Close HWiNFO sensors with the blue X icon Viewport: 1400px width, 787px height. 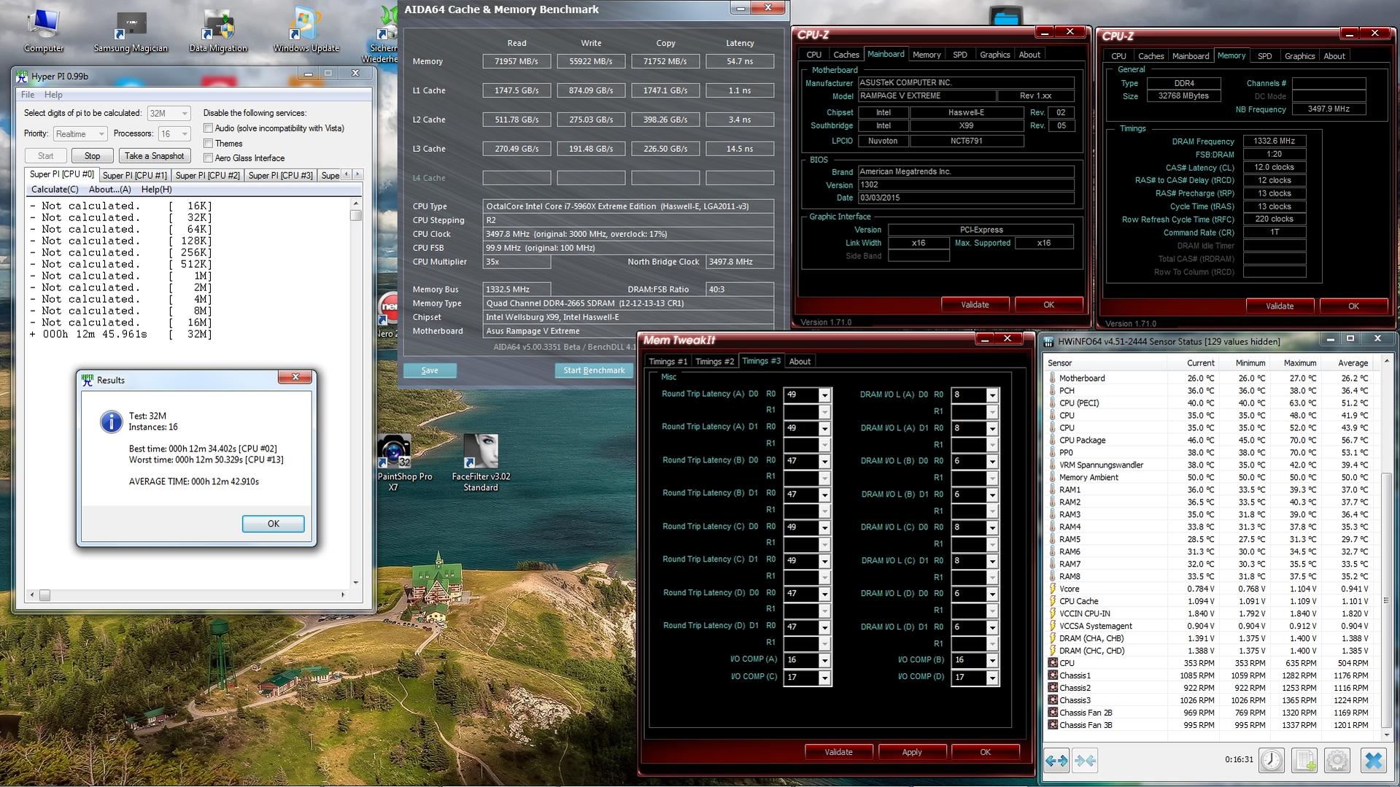pos(1373,760)
